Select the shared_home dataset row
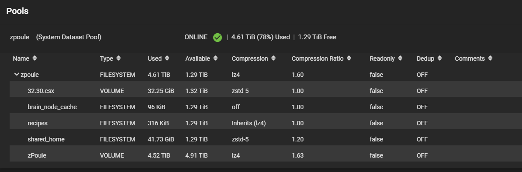 [x=266, y=139]
